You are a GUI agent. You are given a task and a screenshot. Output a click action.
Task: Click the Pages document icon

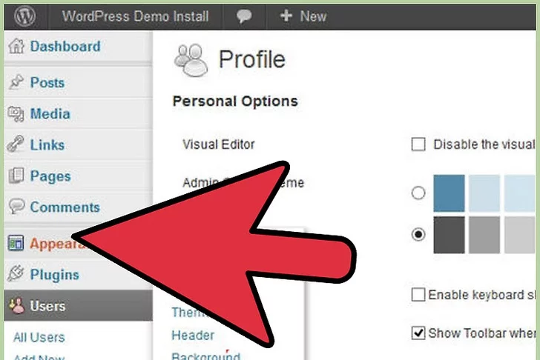pos(16,176)
